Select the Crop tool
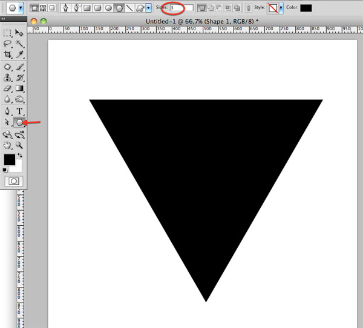The image size is (363, 328). click(7, 54)
